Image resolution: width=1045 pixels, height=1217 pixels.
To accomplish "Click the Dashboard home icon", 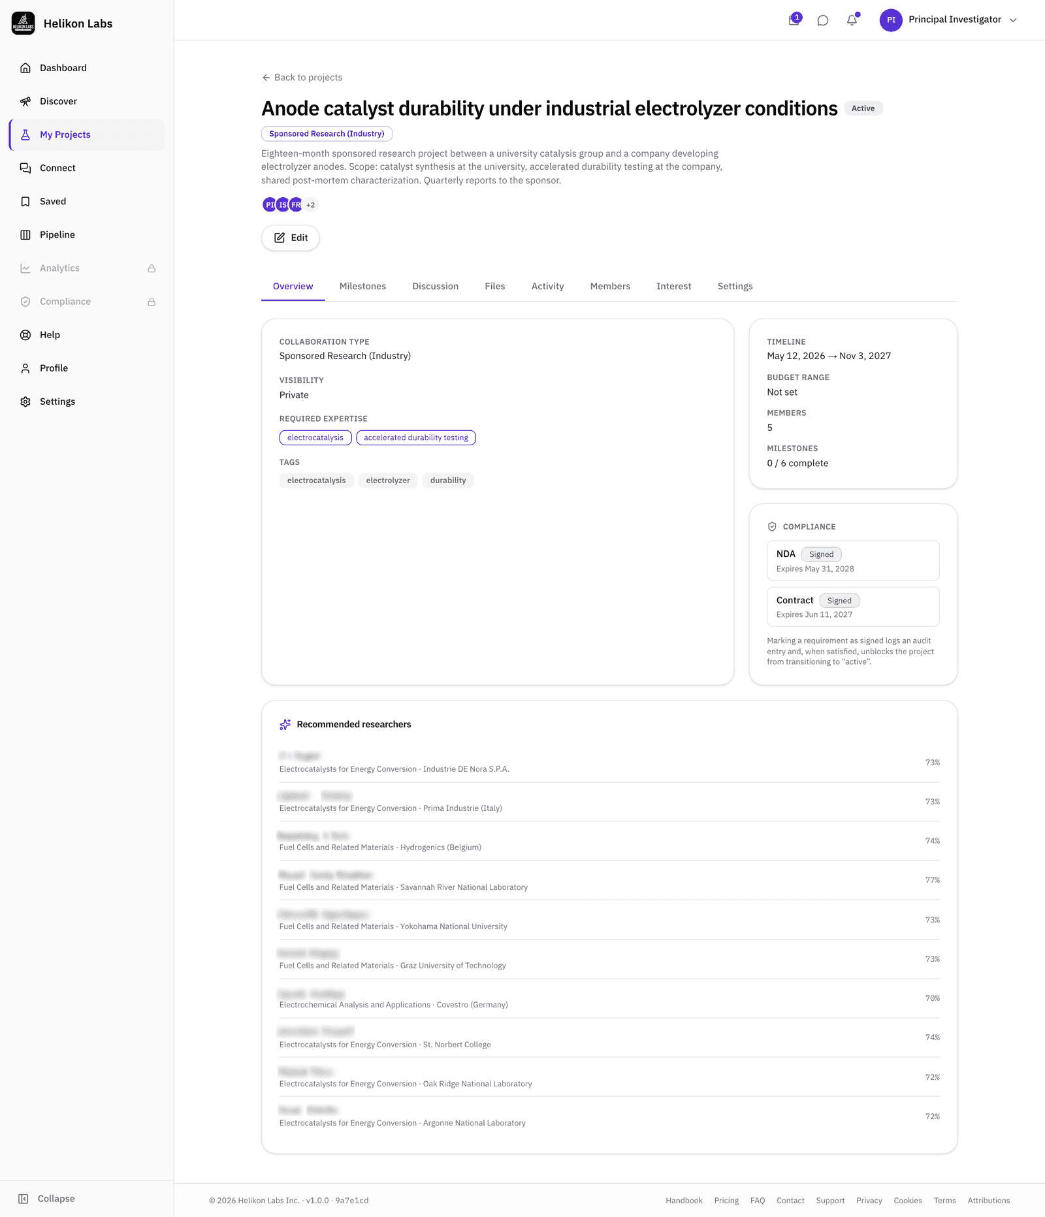I will tap(25, 68).
